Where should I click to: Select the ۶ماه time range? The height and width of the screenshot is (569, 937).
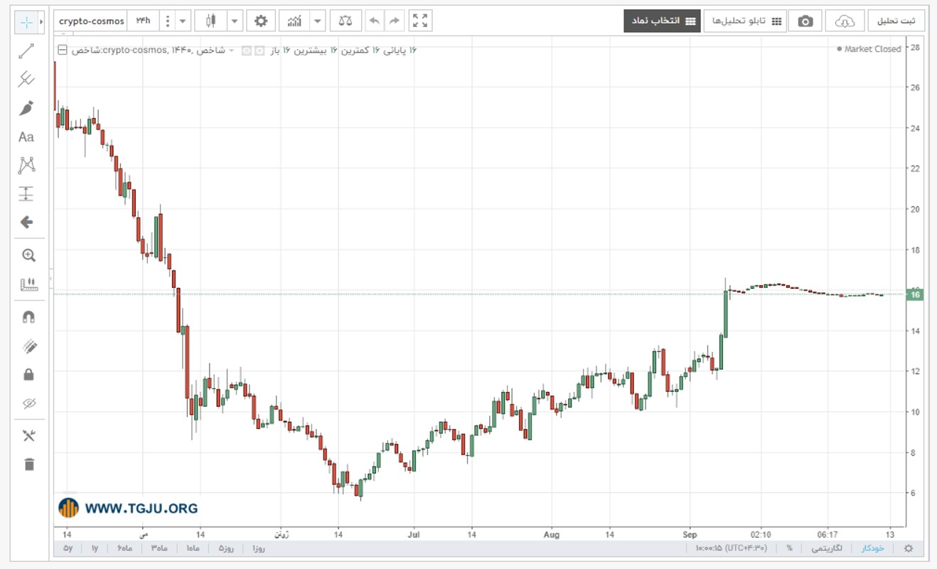click(125, 548)
